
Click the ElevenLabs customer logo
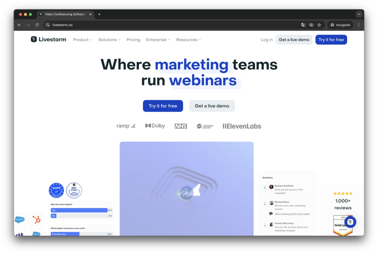(x=242, y=126)
